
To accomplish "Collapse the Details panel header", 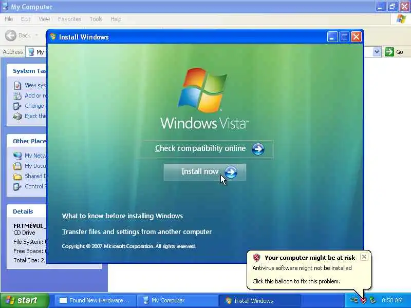I will [27, 211].
